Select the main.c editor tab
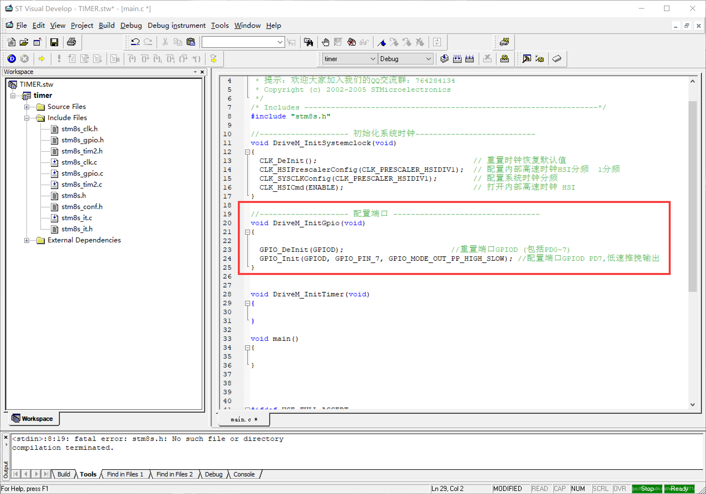706x494 pixels. click(244, 420)
